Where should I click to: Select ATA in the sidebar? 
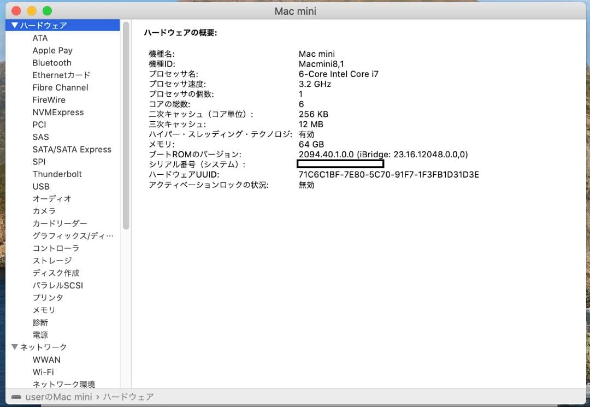click(x=40, y=38)
